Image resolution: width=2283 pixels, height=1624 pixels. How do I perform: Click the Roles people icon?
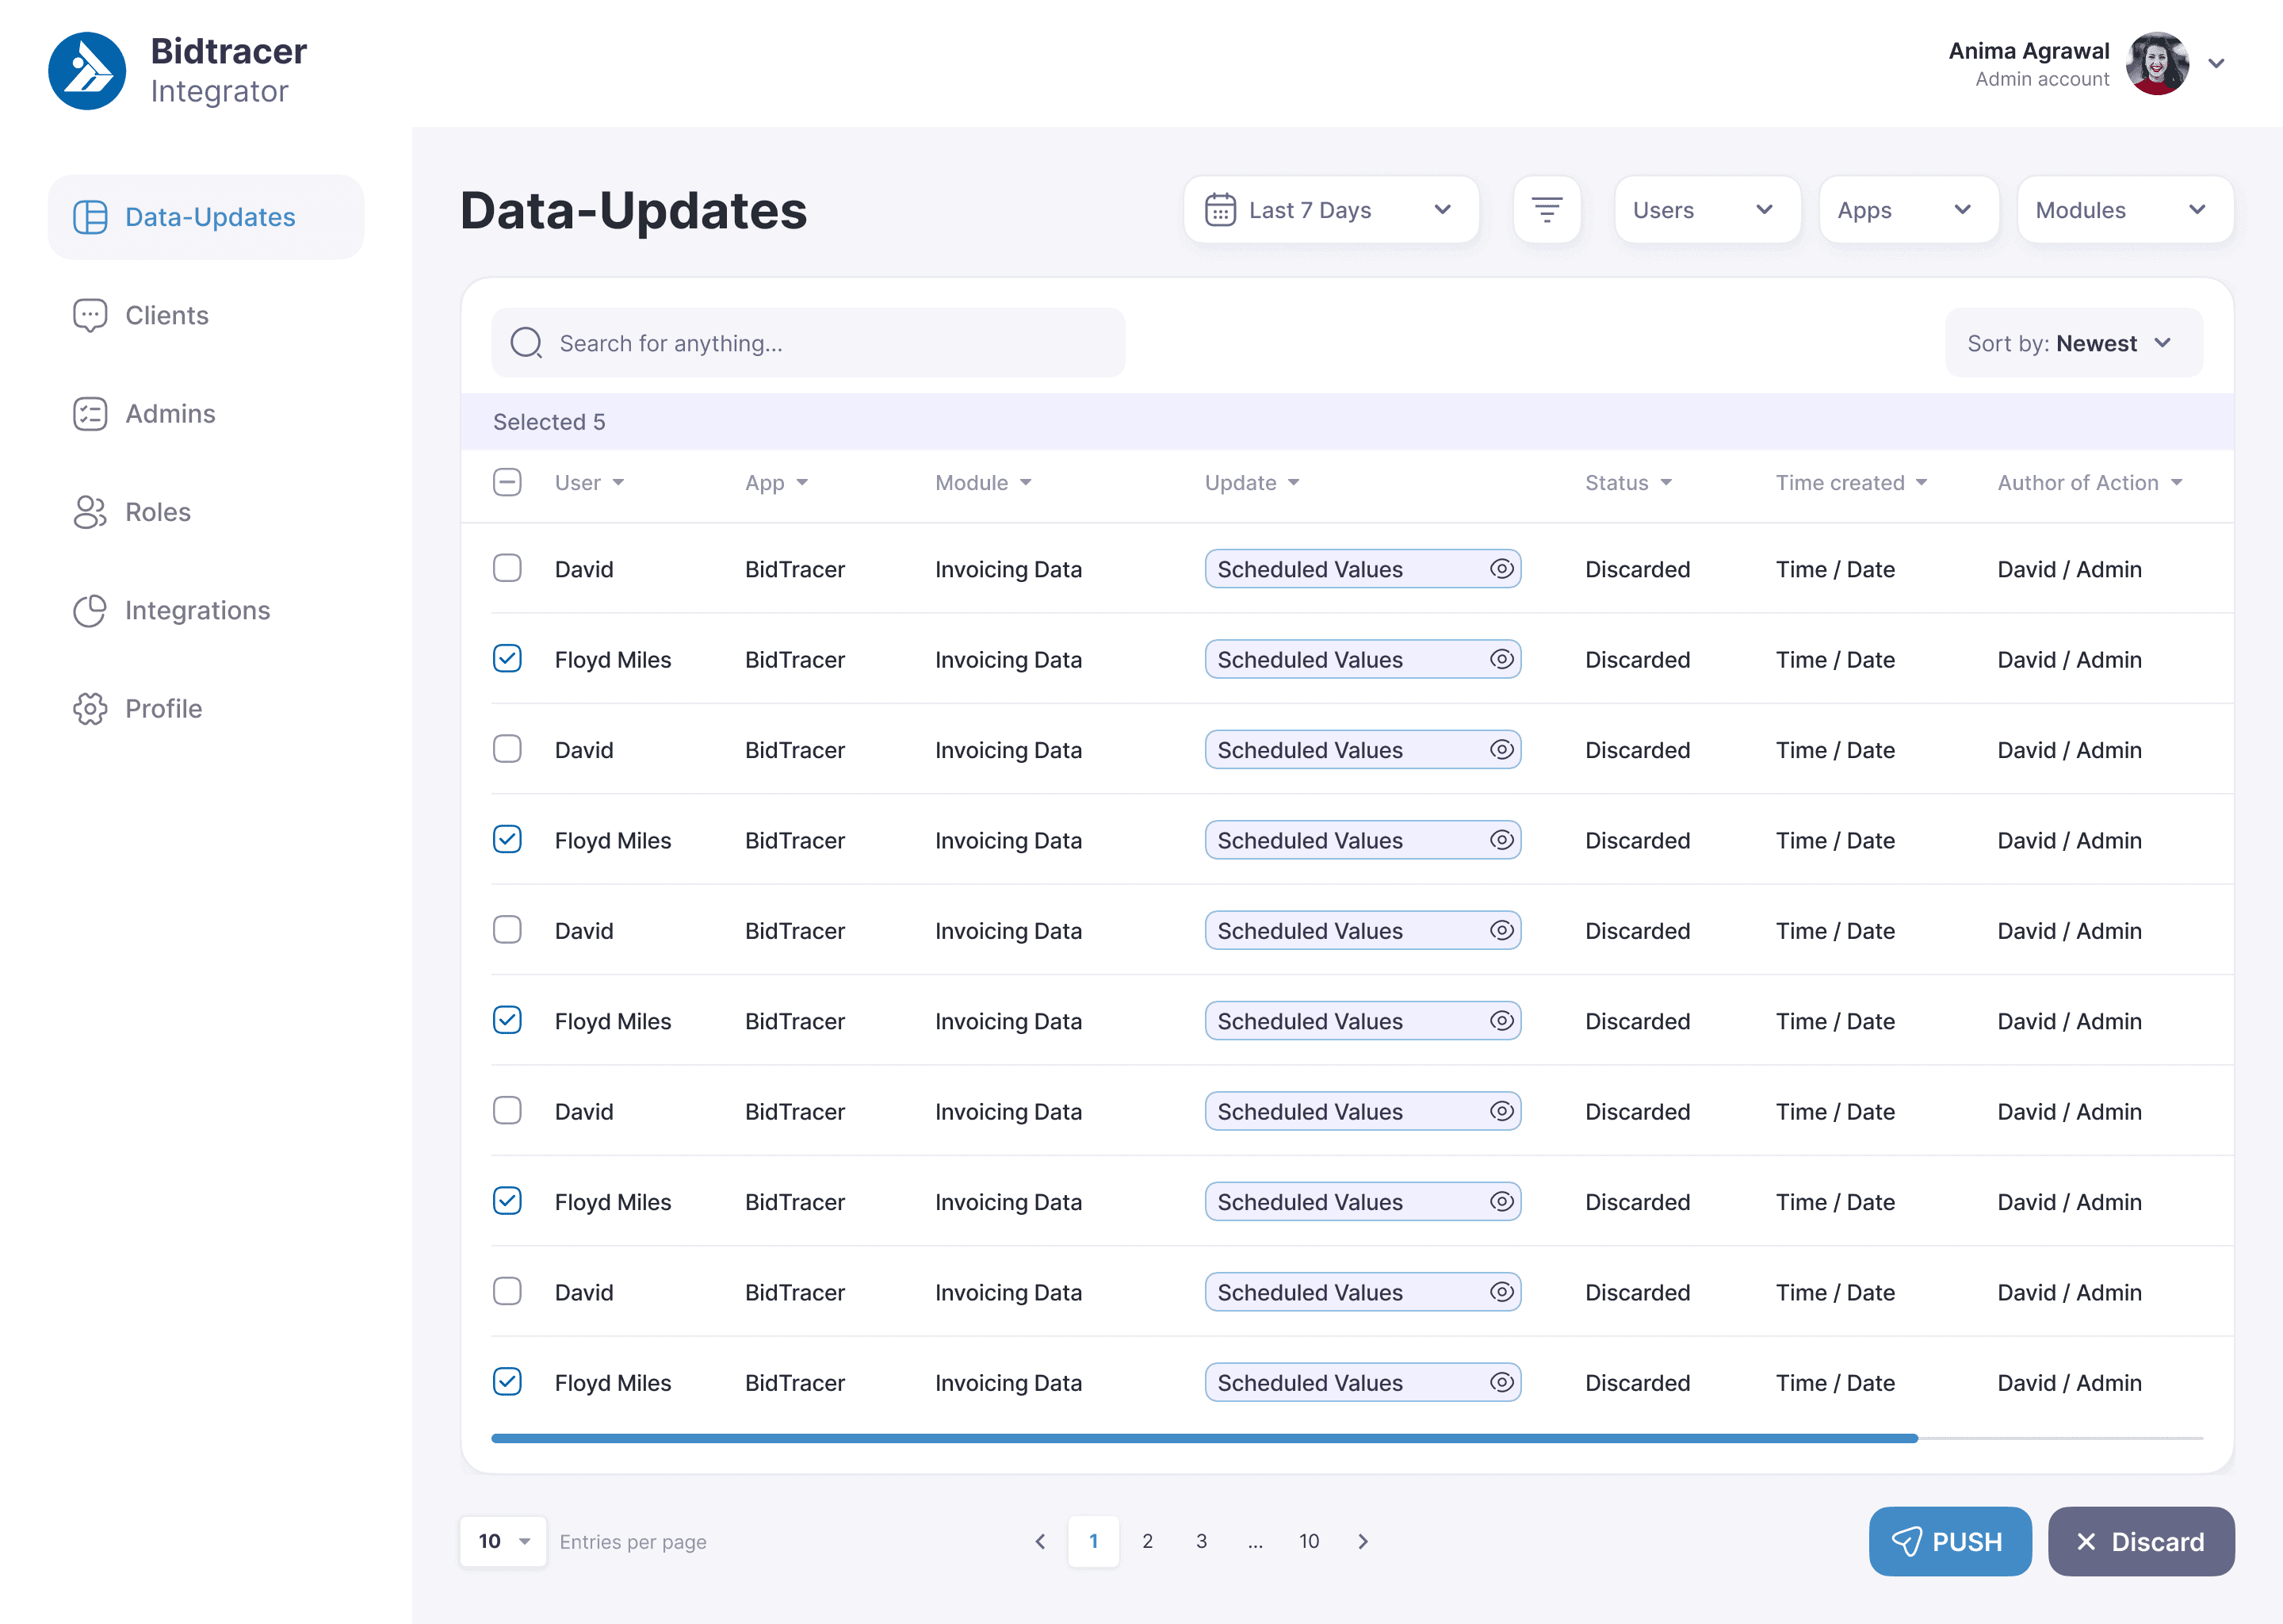(90, 512)
